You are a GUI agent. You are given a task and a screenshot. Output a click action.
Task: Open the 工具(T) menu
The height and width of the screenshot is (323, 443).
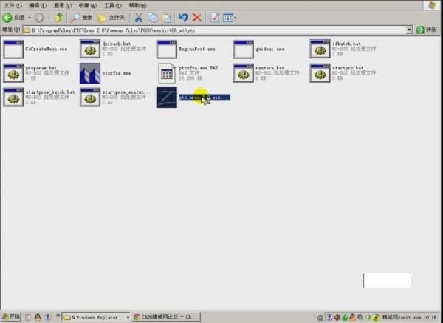[x=112, y=5]
